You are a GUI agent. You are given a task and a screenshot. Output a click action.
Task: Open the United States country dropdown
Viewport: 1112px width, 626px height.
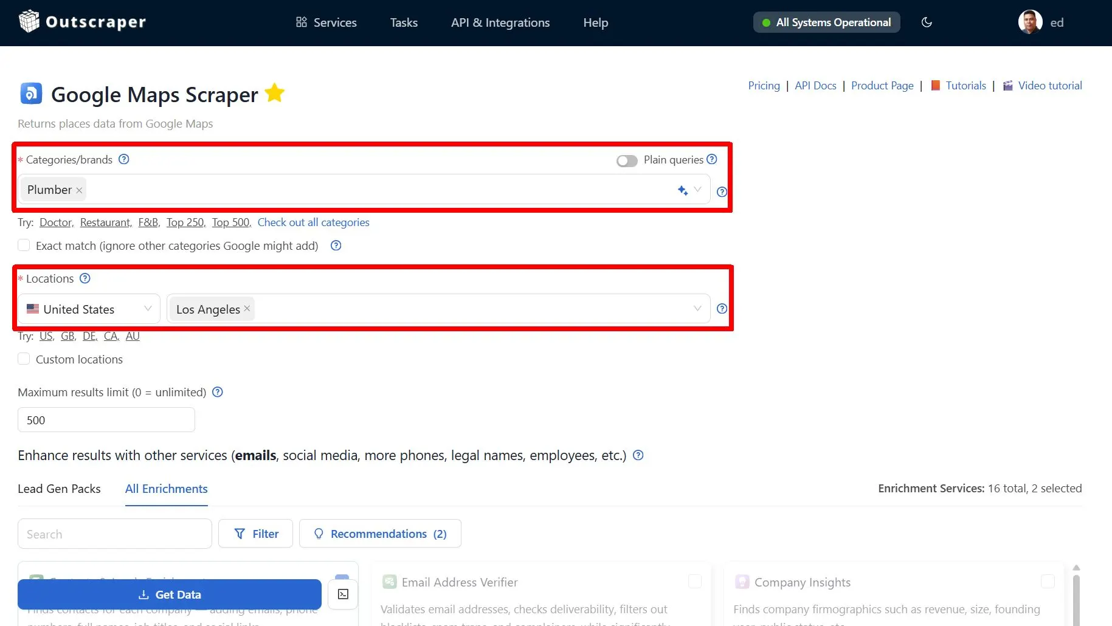click(x=89, y=309)
